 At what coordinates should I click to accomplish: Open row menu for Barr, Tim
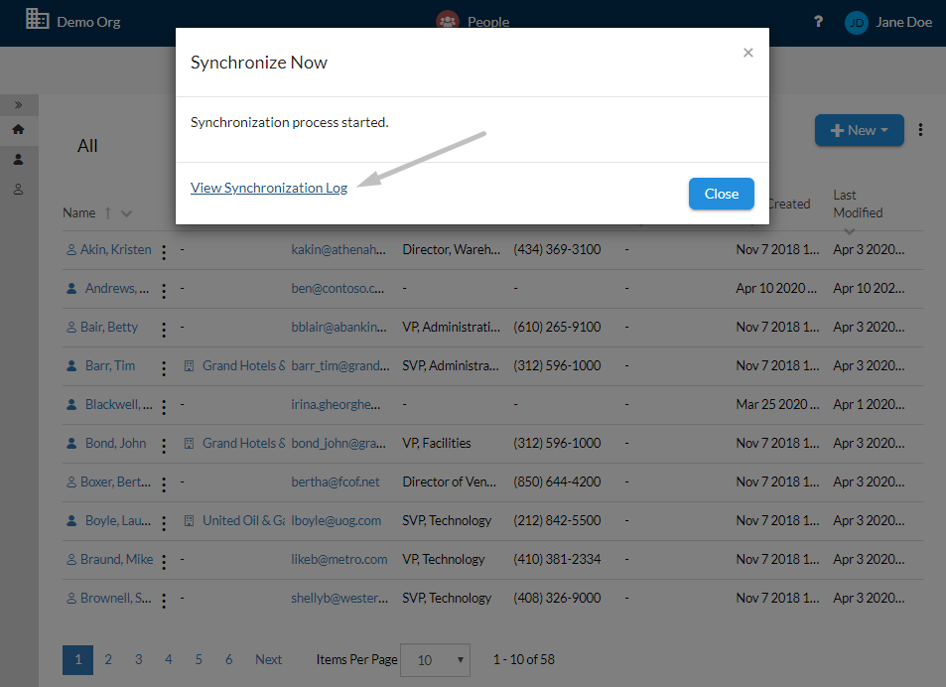(x=164, y=368)
